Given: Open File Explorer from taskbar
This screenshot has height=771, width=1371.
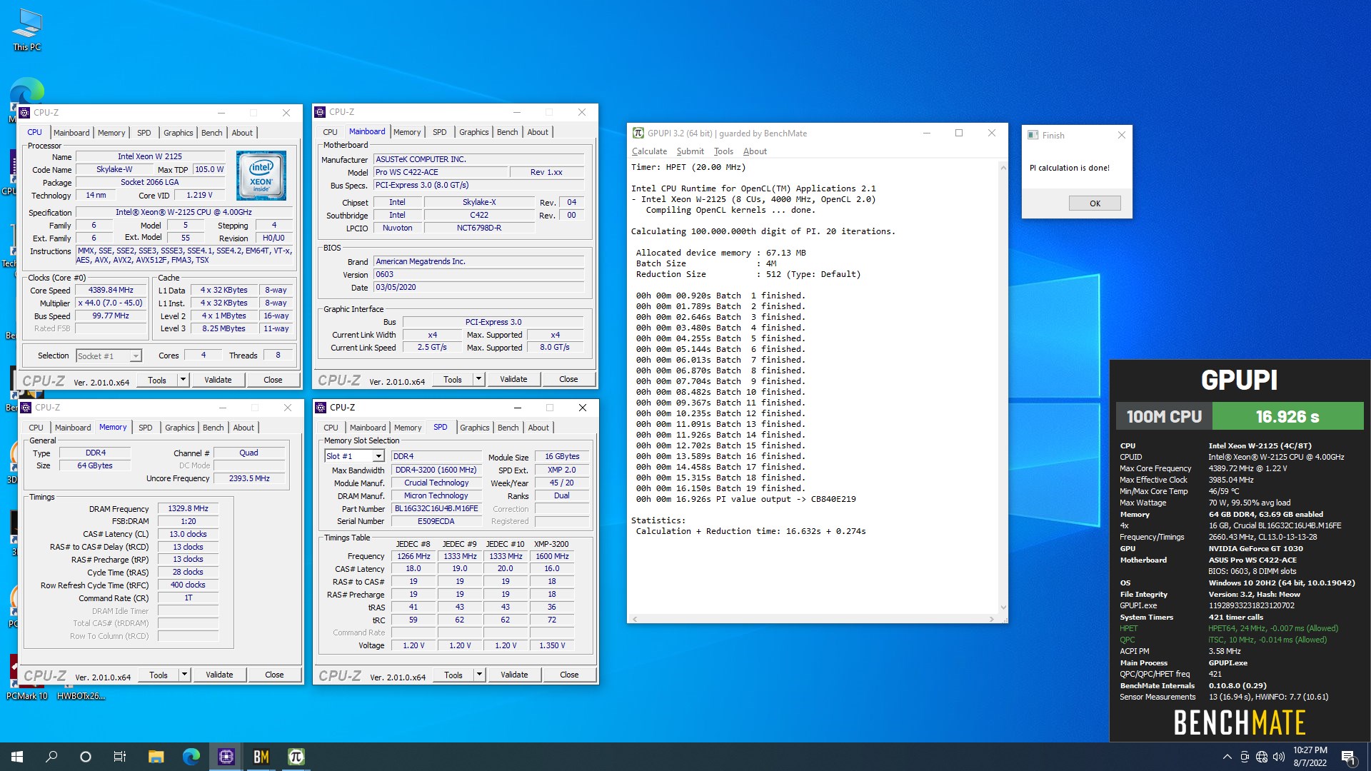Looking at the screenshot, I should [x=156, y=757].
